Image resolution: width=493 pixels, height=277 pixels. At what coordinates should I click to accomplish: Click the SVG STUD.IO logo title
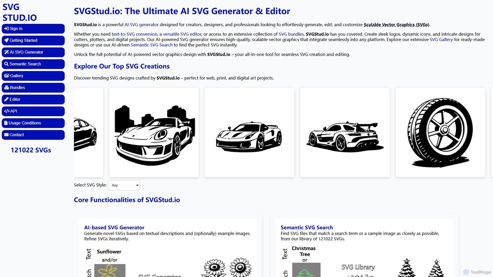pyautogui.click(x=20, y=12)
